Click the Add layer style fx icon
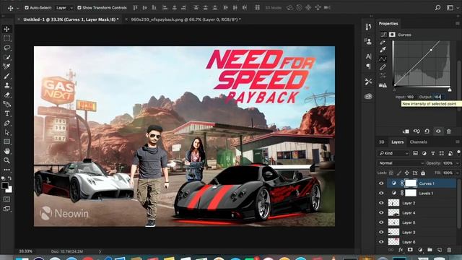The image size is (462, 260). point(401,250)
